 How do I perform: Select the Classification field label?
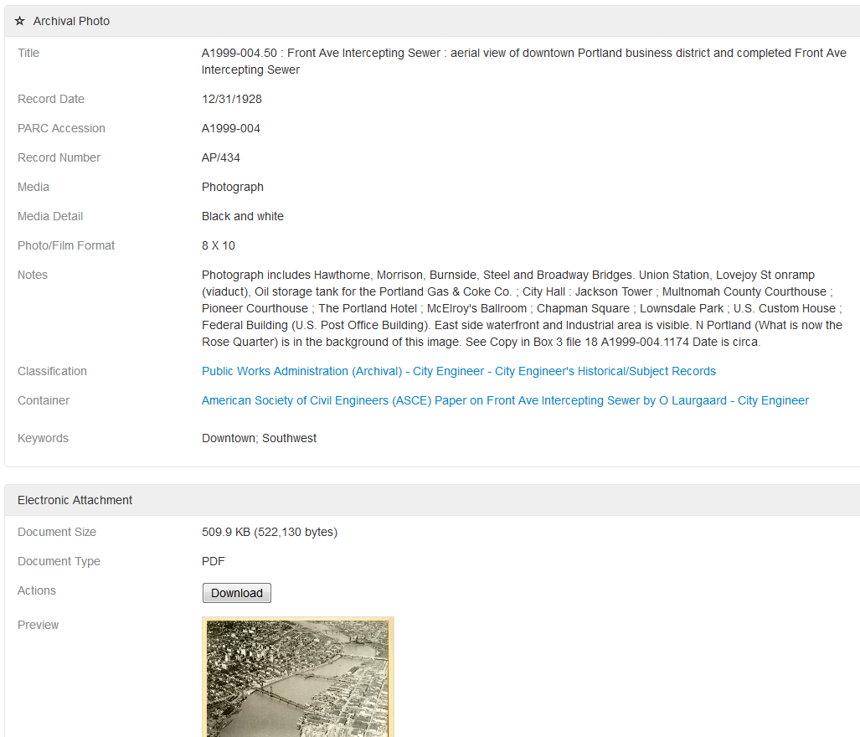[52, 371]
